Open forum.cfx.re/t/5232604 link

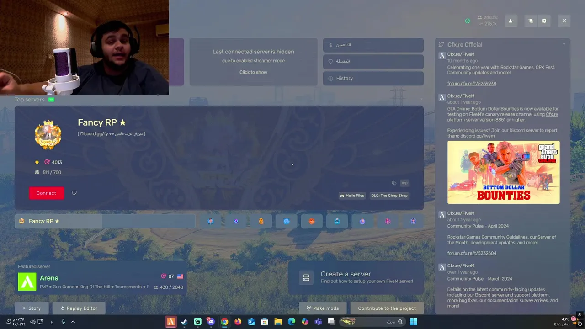pos(472,253)
